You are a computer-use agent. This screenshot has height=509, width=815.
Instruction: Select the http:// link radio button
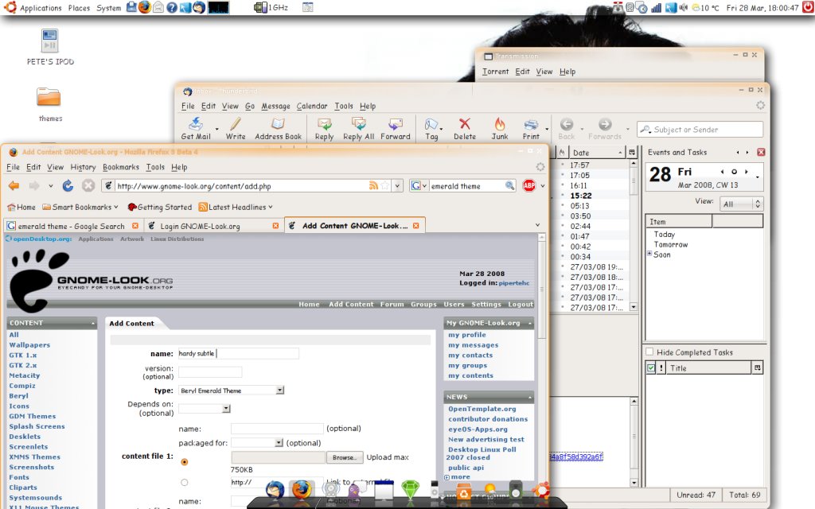point(184,483)
